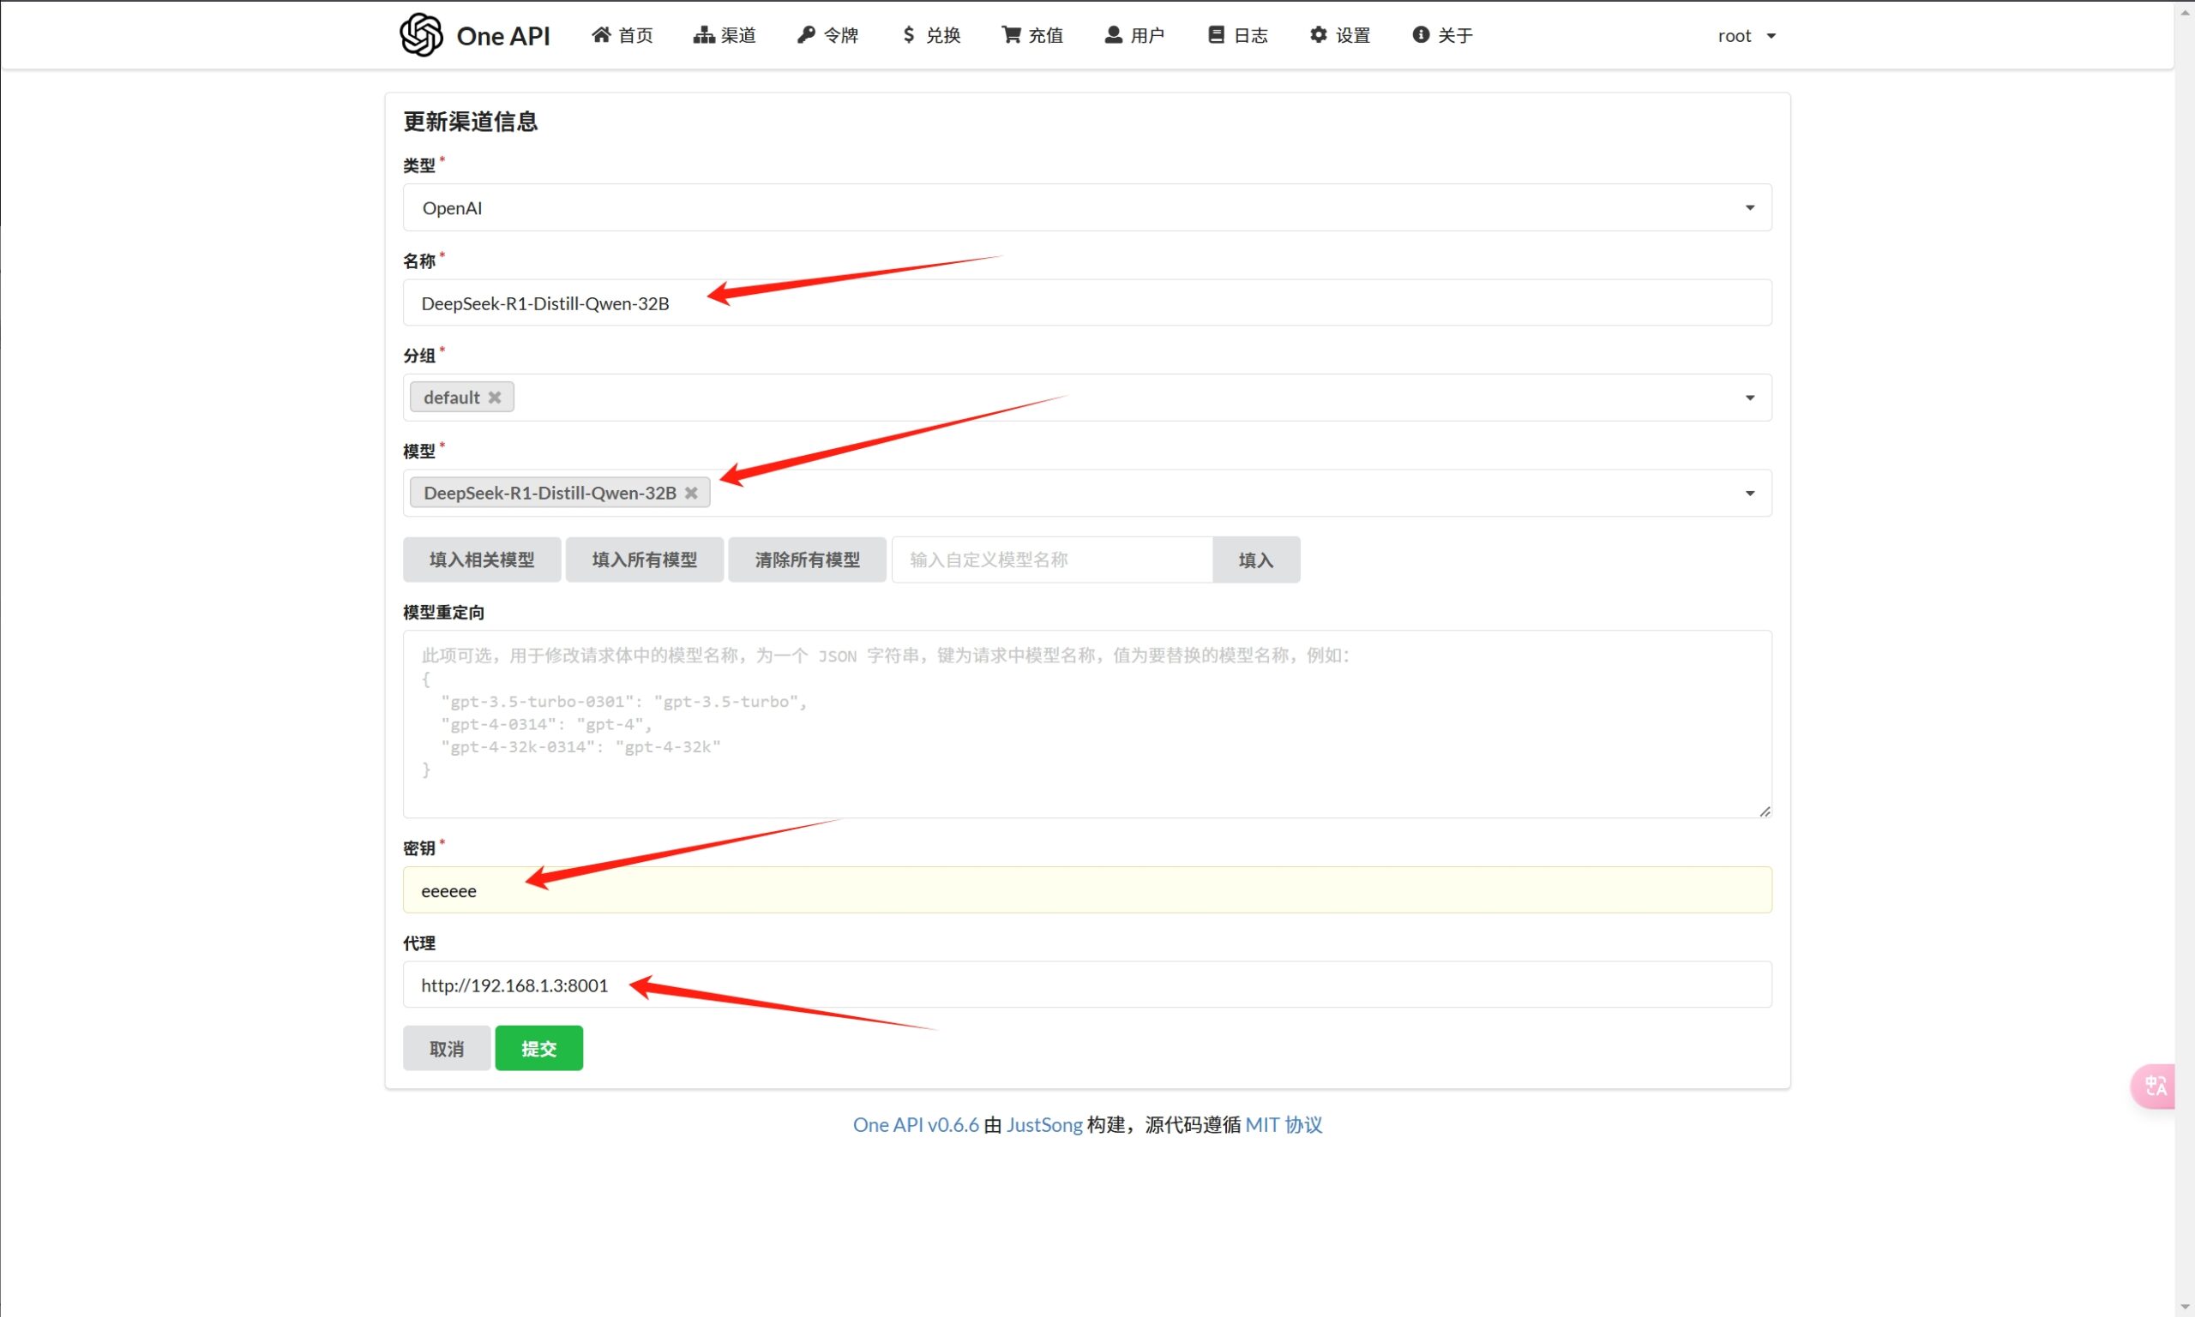Screen dimensions: 2195x1317
Task: Submit the form with 提交
Action: coord(539,1048)
